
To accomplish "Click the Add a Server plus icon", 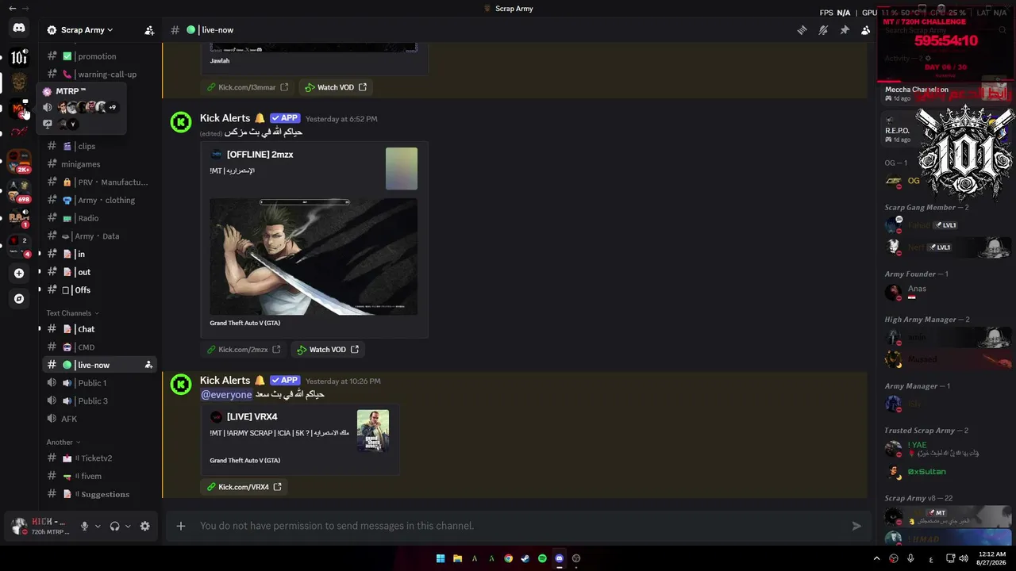I will coord(19,273).
